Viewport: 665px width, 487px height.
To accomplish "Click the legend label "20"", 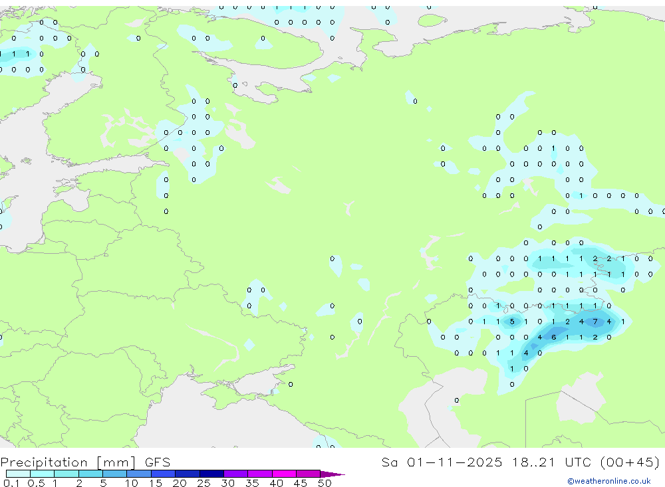I will coord(180,483).
